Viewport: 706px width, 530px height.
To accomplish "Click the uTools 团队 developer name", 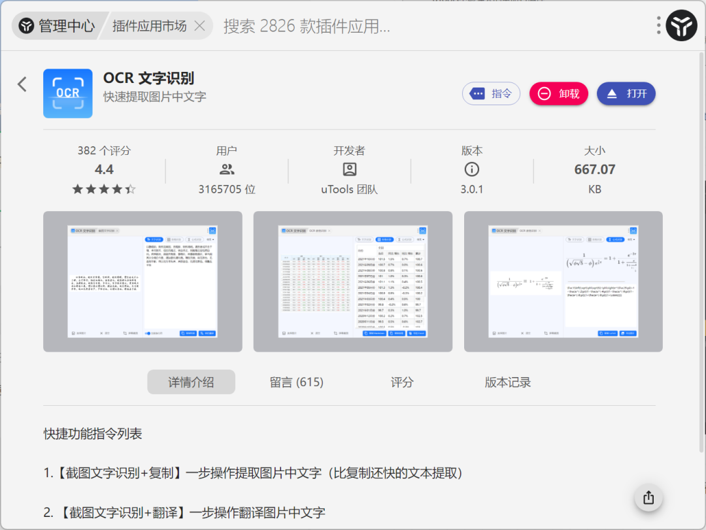I will click(349, 189).
